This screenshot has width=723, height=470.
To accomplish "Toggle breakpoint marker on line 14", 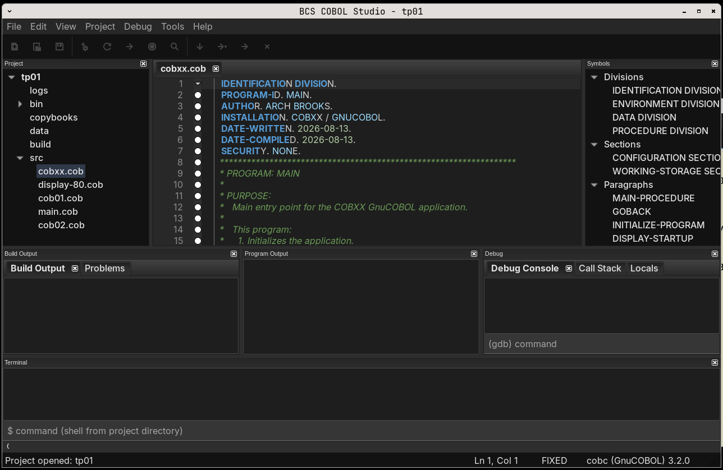I will coord(198,230).
